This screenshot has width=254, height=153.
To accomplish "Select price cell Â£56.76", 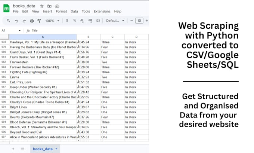I will (89, 52).
